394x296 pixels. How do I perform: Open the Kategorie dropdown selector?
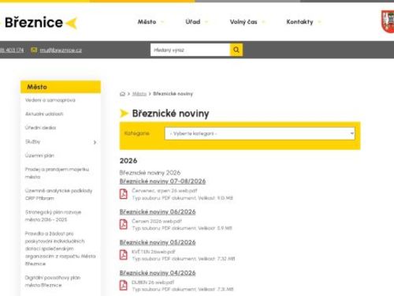click(x=260, y=133)
